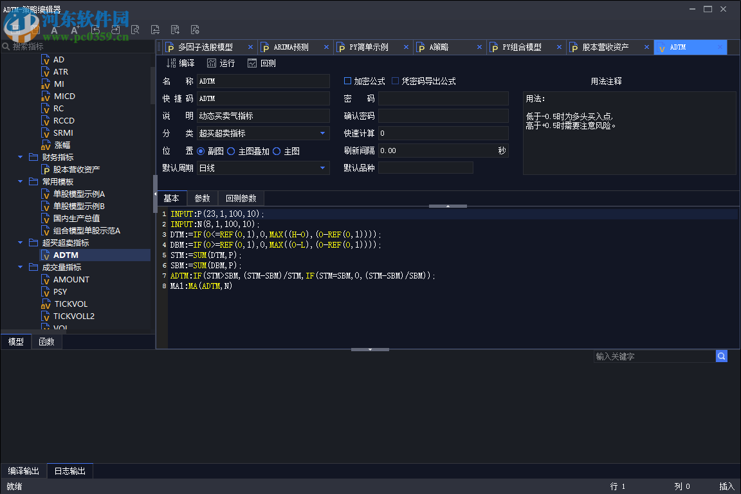
Task: Open the 分类 dropdown showing 超买超卖指标
Action: pyautogui.click(x=322, y=133)
